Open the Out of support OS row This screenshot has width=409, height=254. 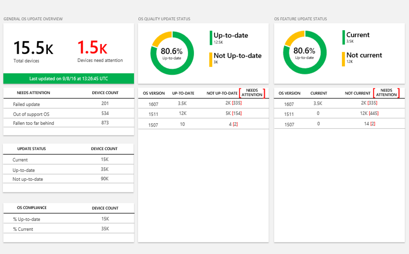pos(68,114)
